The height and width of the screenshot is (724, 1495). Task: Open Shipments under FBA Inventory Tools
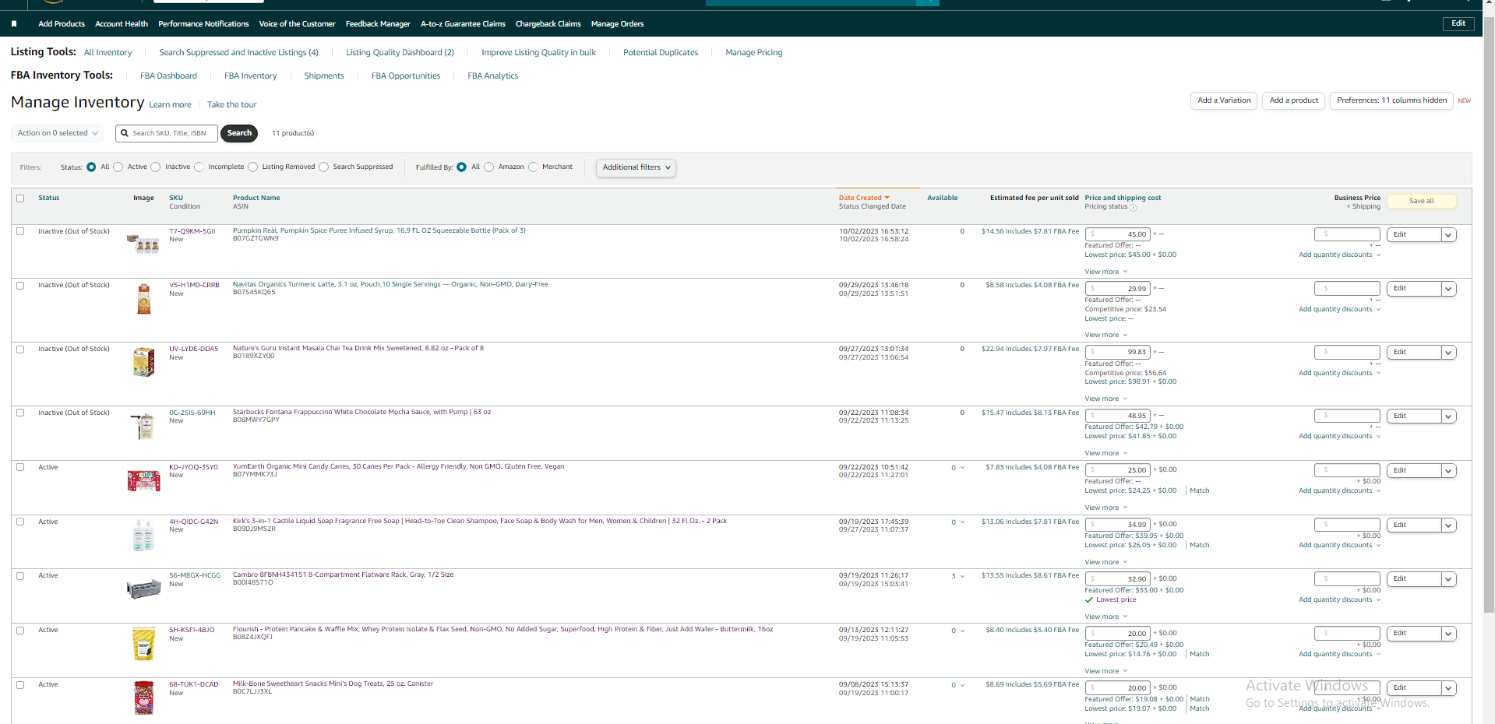pos(324,76)
